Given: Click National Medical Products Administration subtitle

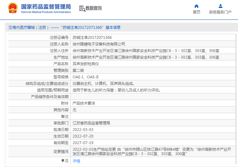Looking at the screenshot, I should pos(46,12).
